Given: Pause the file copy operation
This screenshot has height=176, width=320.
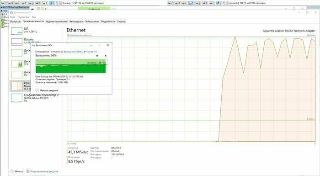Looking at the screenshot, I should 97,56.
